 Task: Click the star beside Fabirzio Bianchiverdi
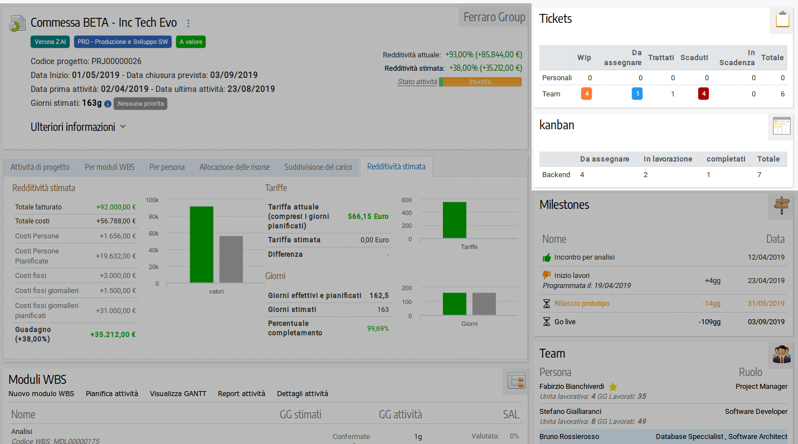(613, 386)
